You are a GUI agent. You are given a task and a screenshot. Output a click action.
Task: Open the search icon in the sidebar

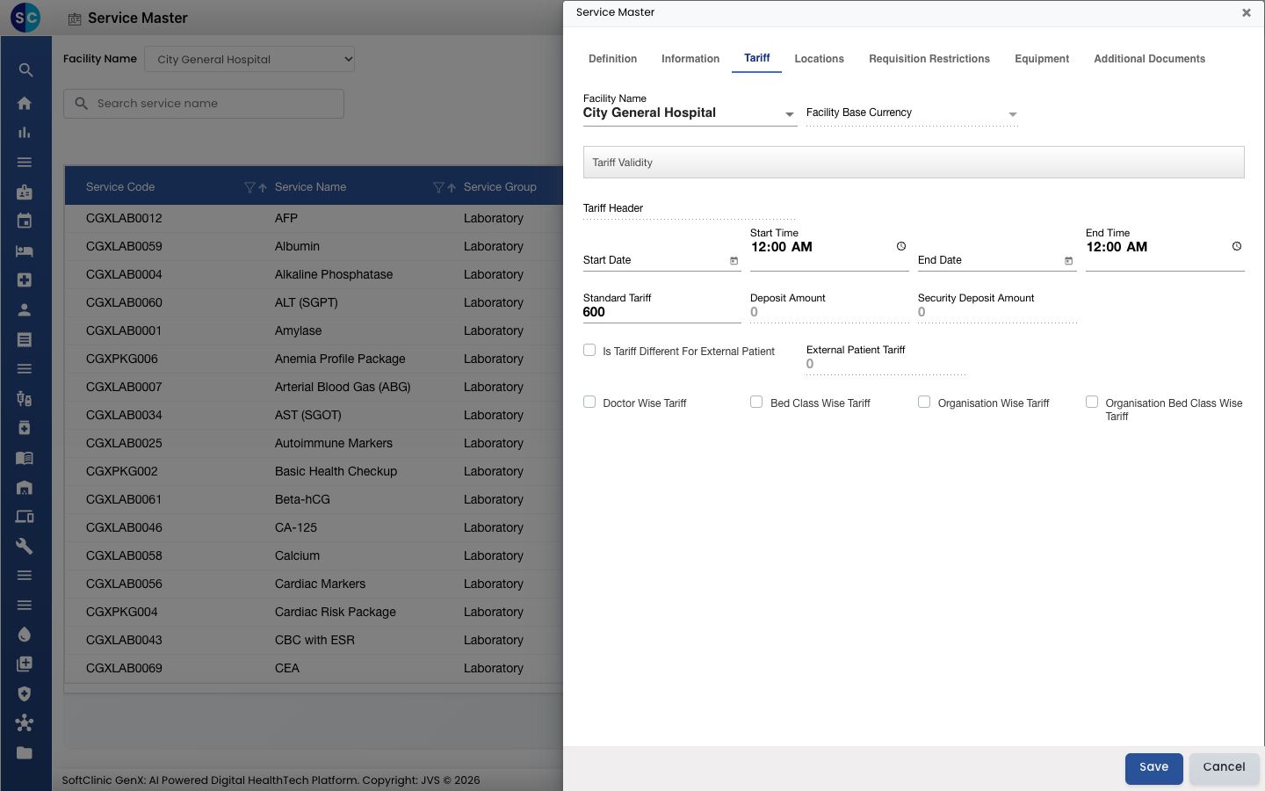pyautogui.click(x=25, y=70)
